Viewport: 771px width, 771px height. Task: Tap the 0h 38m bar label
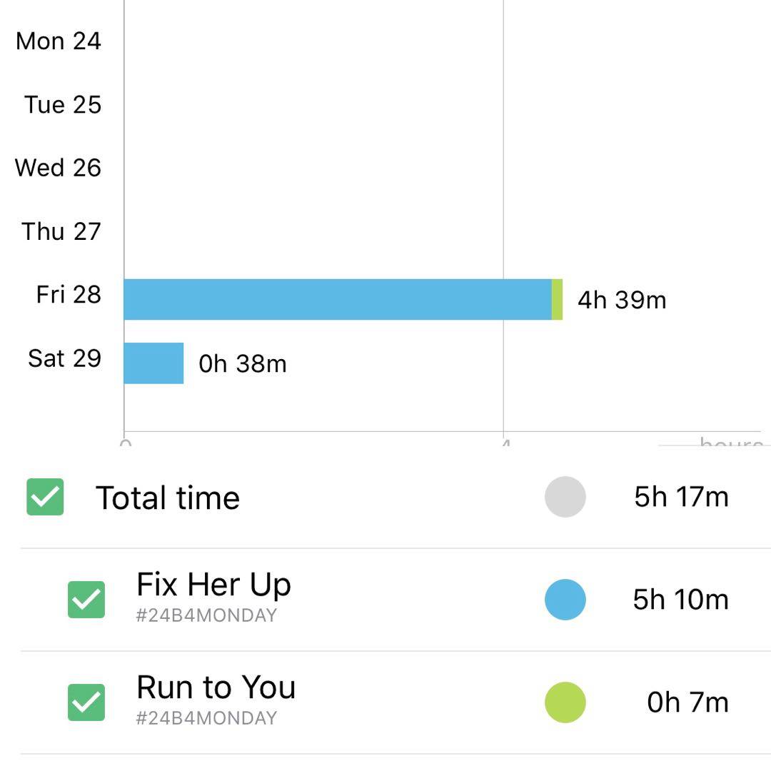(243, 364)
